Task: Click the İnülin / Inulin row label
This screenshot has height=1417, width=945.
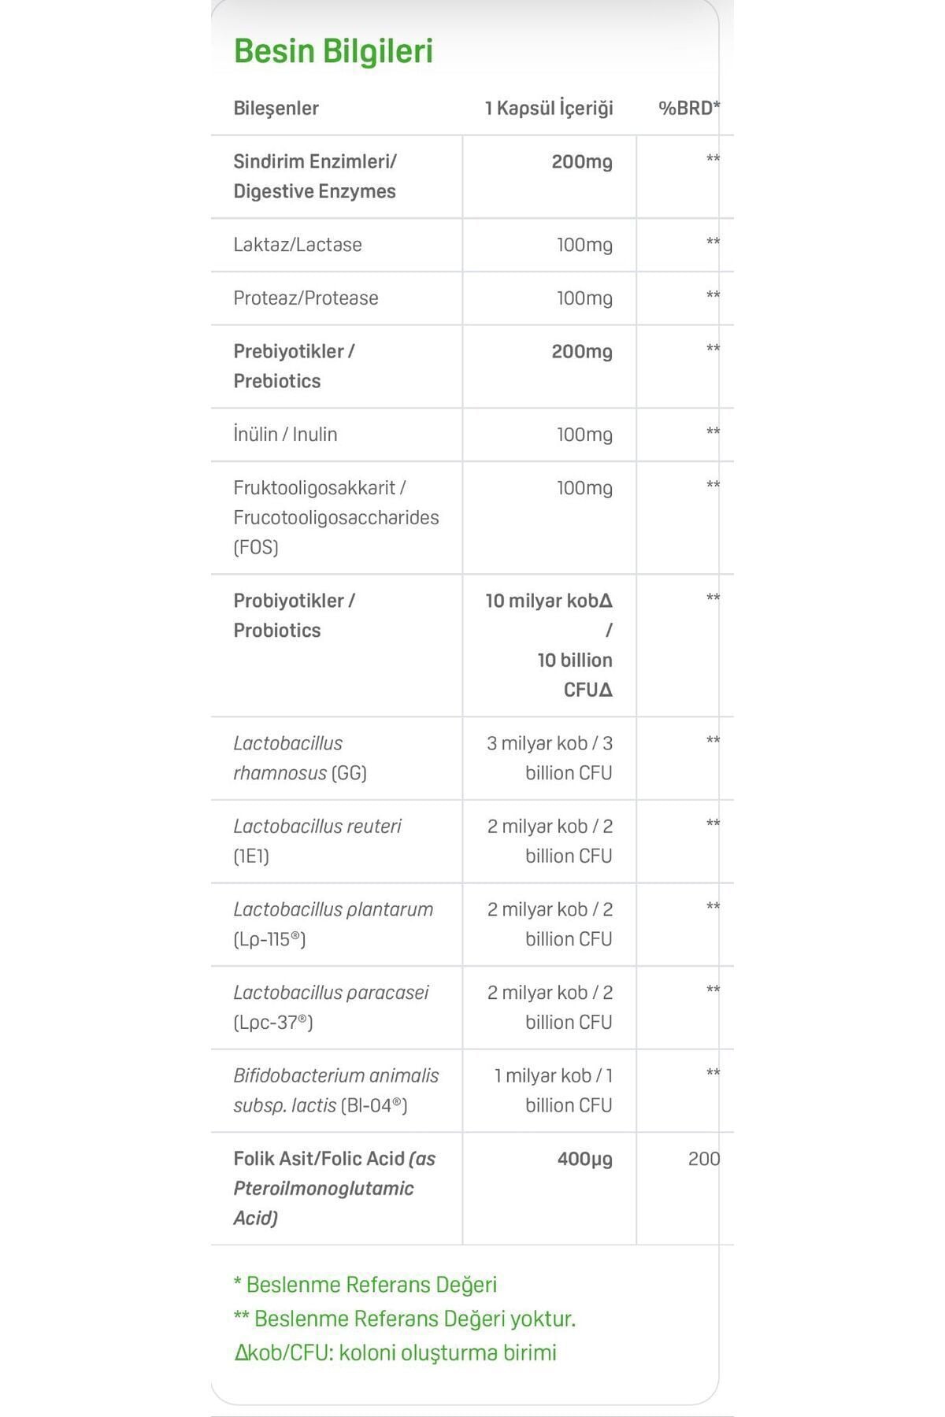Action: pos(285,435)
